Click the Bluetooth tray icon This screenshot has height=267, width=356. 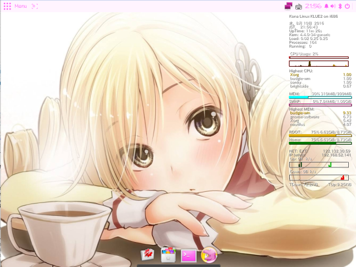(340, 6)
